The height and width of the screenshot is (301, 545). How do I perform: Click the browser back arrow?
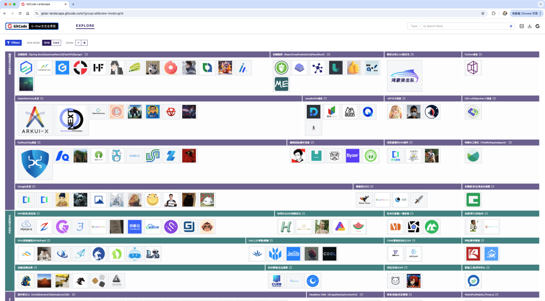[5, 14]
